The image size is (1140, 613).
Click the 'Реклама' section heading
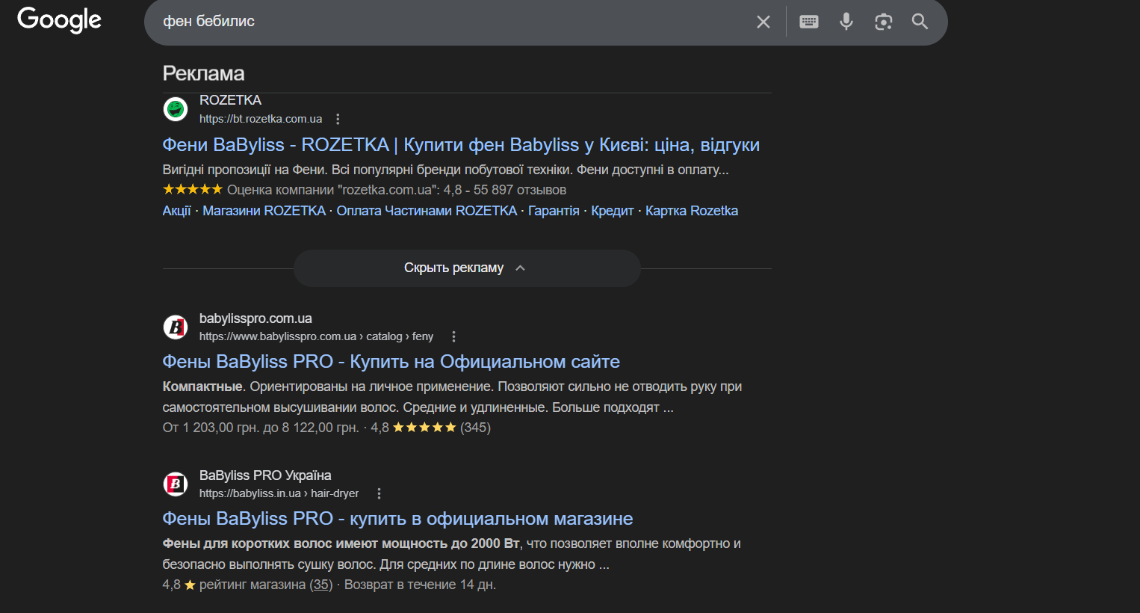[x=204, y=73]
